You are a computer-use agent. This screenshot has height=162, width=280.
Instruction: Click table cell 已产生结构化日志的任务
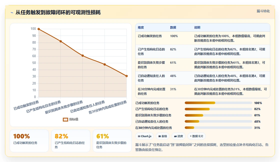151,51
